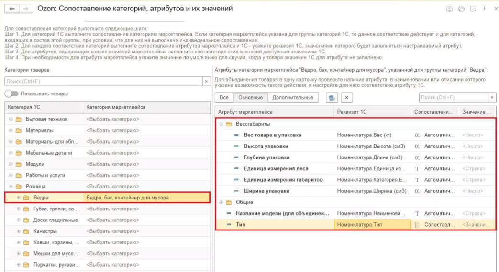Image resolution: width=499 pixels, height=272 pixels.
Task: Expand the Мебельные детали category
Action: tap(11, 153)
